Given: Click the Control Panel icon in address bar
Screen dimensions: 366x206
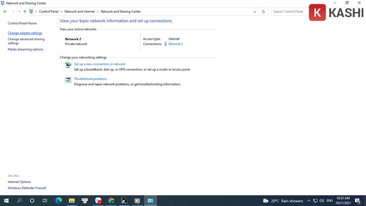Looking at the screenshot, I should click(31, 12).
